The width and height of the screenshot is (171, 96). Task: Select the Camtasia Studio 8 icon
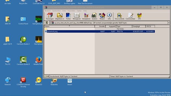pos(23,61)
